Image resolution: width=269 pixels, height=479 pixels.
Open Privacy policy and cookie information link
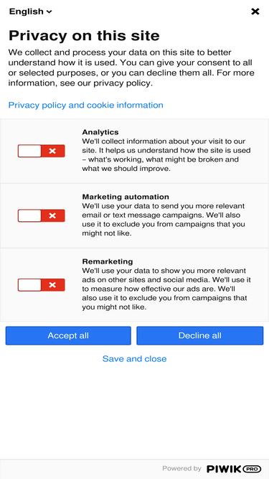point(85,105)
